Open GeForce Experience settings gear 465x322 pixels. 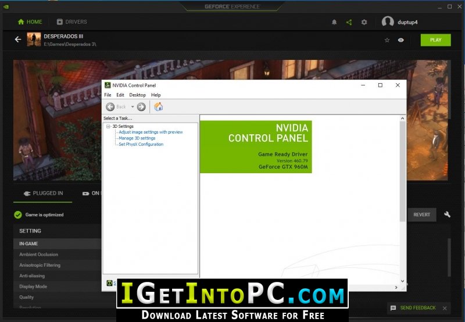click(x=364, y=22)
